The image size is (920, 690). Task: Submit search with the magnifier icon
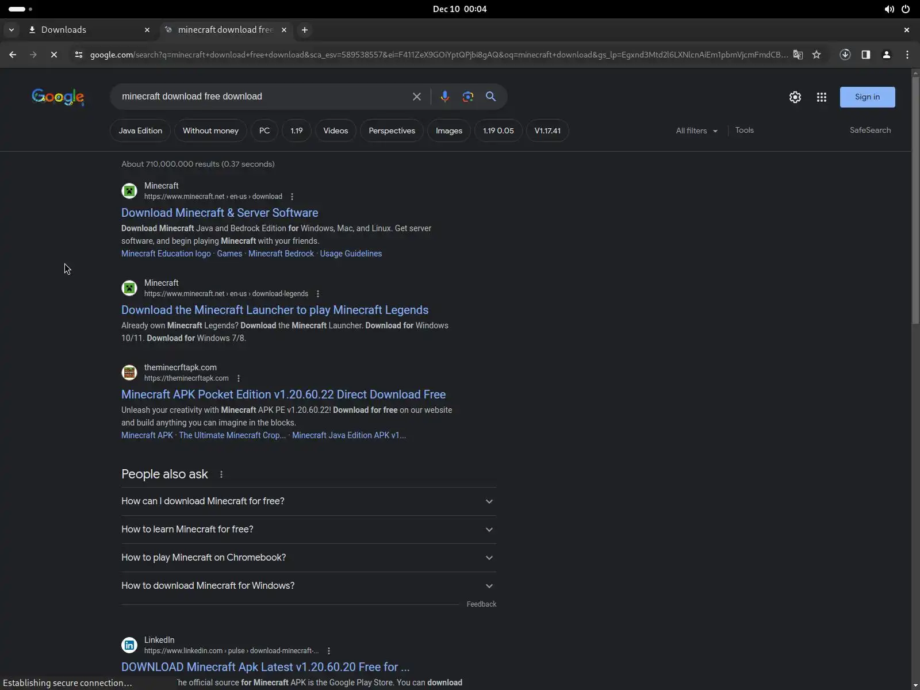pos(490,97)
